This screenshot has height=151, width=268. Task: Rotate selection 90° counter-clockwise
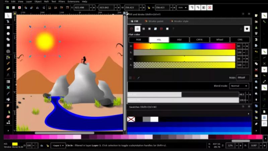[26, 7]
